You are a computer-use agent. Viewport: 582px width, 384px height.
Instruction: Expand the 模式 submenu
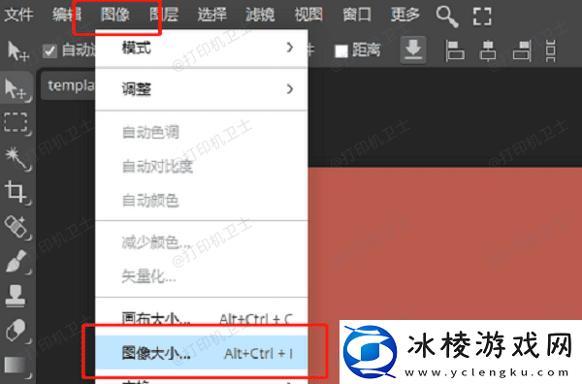[x=202, y=48]
